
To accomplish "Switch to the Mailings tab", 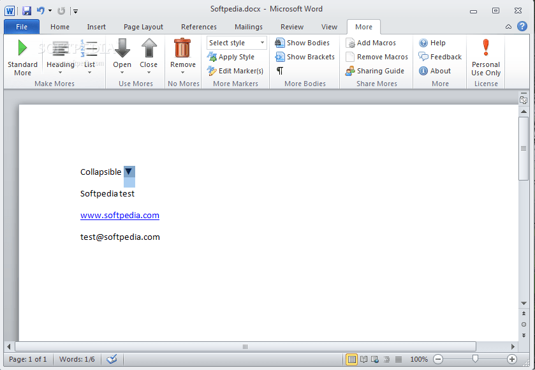I will click(249, 27).
